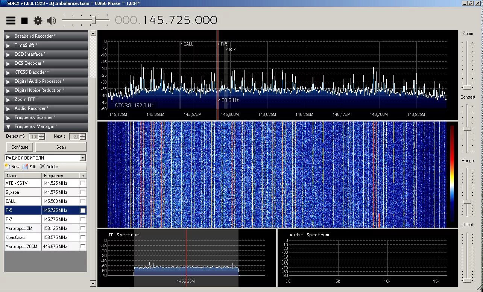Click the CALL marker on spectrum

pos(187,44)
